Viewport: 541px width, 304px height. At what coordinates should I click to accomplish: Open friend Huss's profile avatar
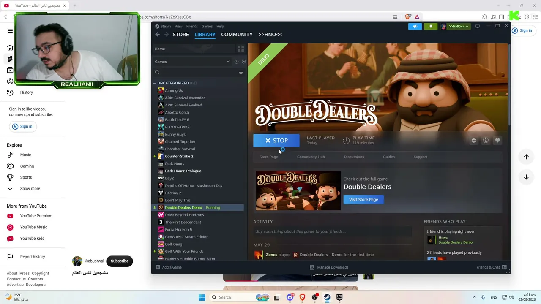(x=431, y=240)
